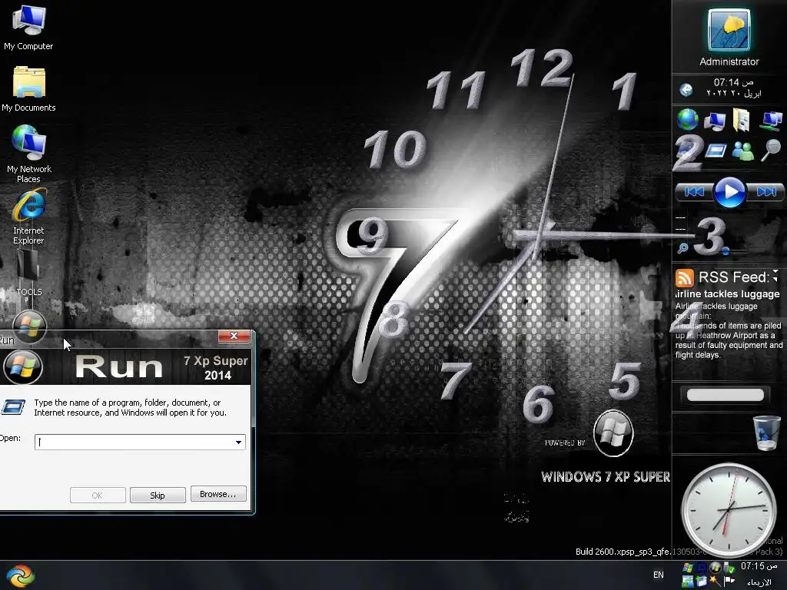787x590 pixels.
Task: Open the network computers icon in sidebar
Action: [x=771, y=121]
